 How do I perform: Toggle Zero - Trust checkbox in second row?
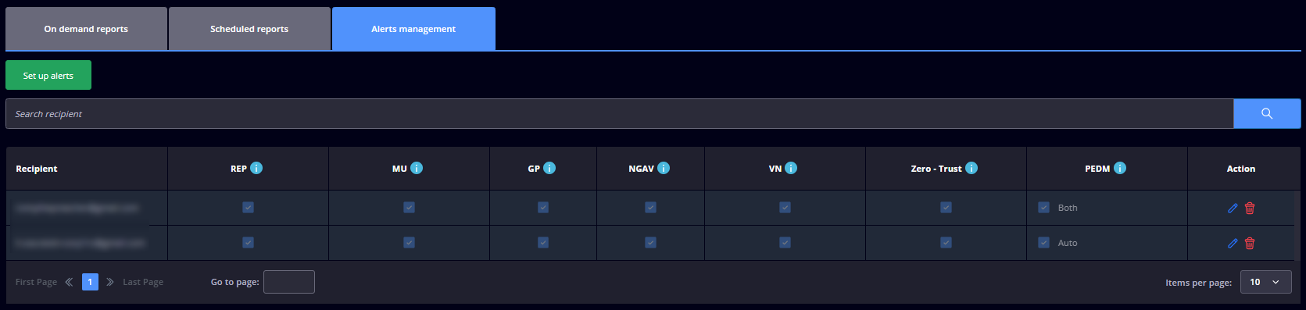(946, 243)
